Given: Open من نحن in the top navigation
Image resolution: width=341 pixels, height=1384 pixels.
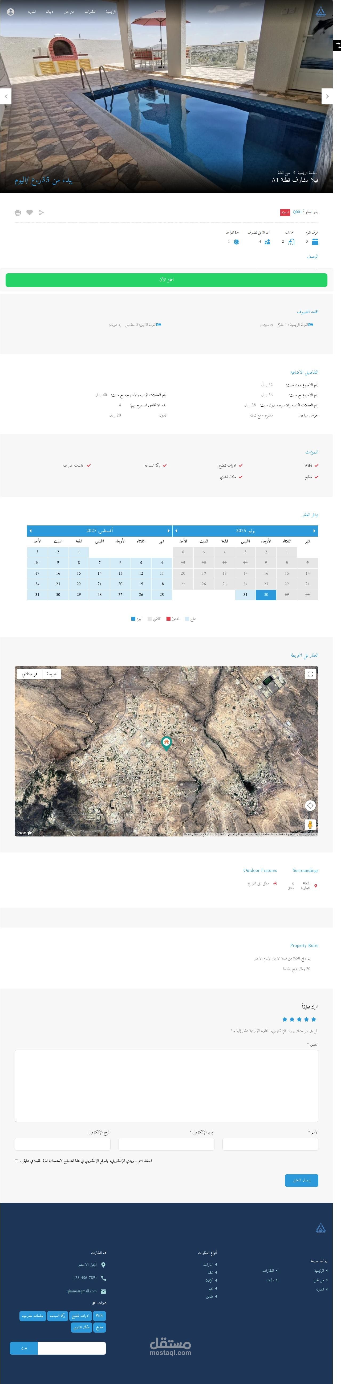Looking at the screenshot, I should click(x=69, y=11).
